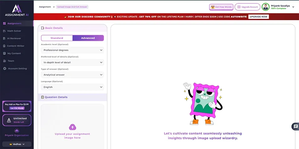Click Buy Add on Plan For $3.99 text

[x=17, y=104]
